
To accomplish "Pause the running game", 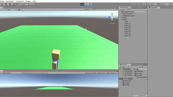I will 86,4.
